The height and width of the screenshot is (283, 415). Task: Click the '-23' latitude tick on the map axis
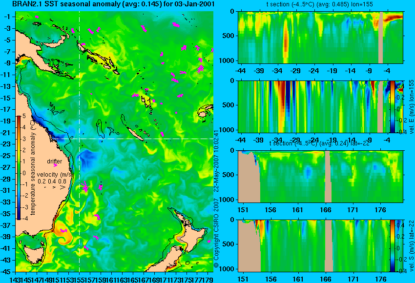(6, 144)
